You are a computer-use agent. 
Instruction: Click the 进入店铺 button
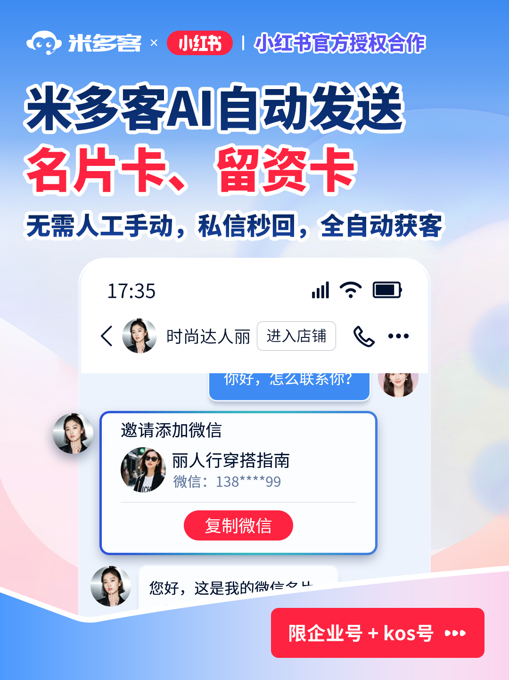click(x=296, y=336)
